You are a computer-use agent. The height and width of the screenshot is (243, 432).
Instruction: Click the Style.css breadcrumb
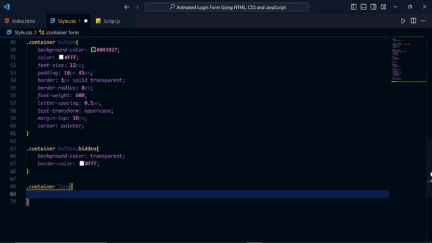[x=23, y=32]
